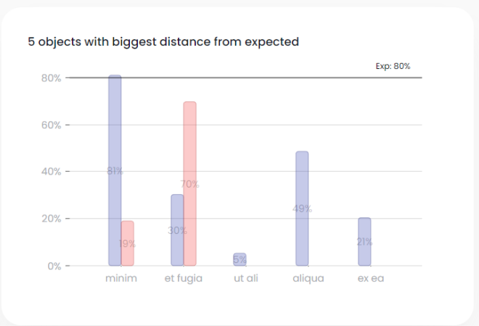
Task: Select the 'aliqua' x-axis label
Action: click(x=308, y=278)
